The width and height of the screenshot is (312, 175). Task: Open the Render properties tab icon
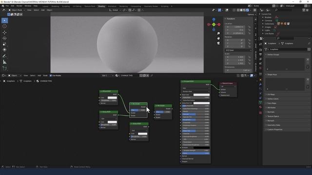tap(260, 50)
